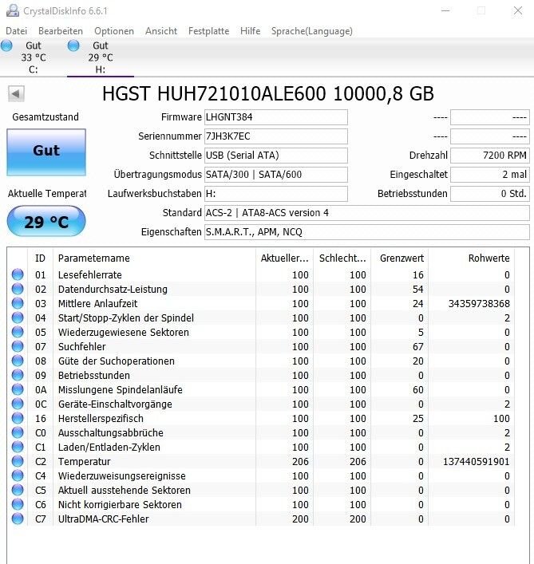Click raw value 34359738368
The width and height of the screenshot is (534, 564).
(x=479, y=304)
